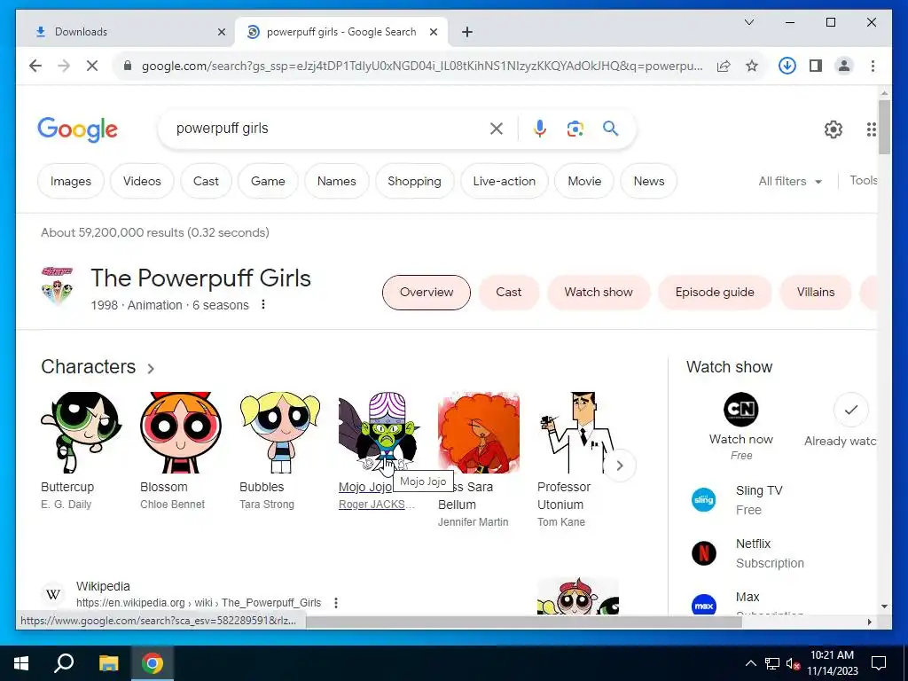Open notification center icon
This screenshot has width=908, height=681.
pyautogui.click(x=879, y=663)
